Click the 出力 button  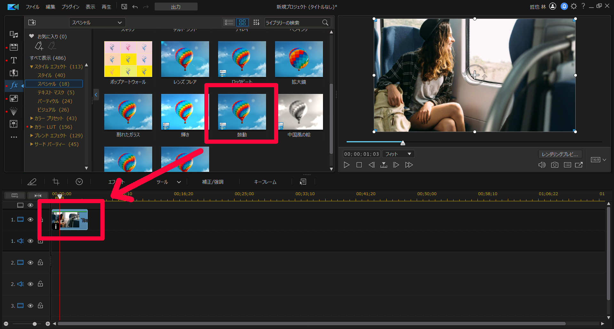point(176,7)
